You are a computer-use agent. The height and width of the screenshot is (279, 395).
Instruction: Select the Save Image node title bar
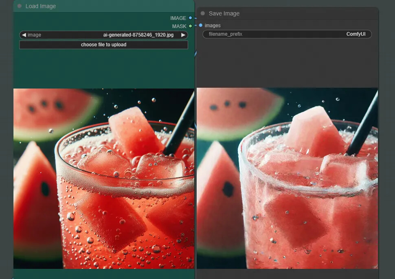pyautogui.click(x=285, y=13)
